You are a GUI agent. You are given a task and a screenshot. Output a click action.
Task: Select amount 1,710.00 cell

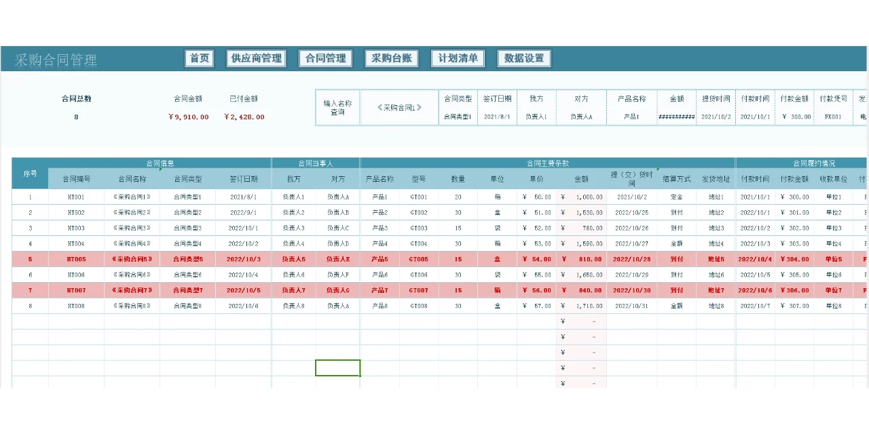tap(581, 306)
